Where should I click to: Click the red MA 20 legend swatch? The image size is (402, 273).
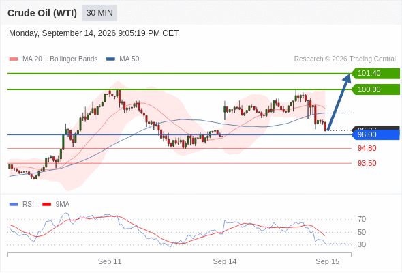pos(14,59)
